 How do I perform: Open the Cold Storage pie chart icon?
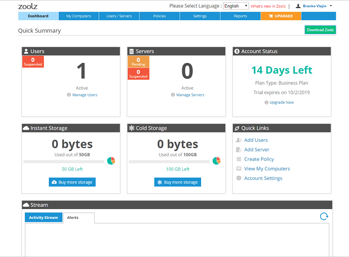(217, 161)
